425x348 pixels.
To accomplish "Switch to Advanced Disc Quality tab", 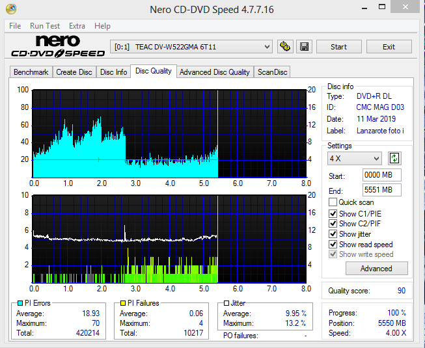I will pos(215,72).
